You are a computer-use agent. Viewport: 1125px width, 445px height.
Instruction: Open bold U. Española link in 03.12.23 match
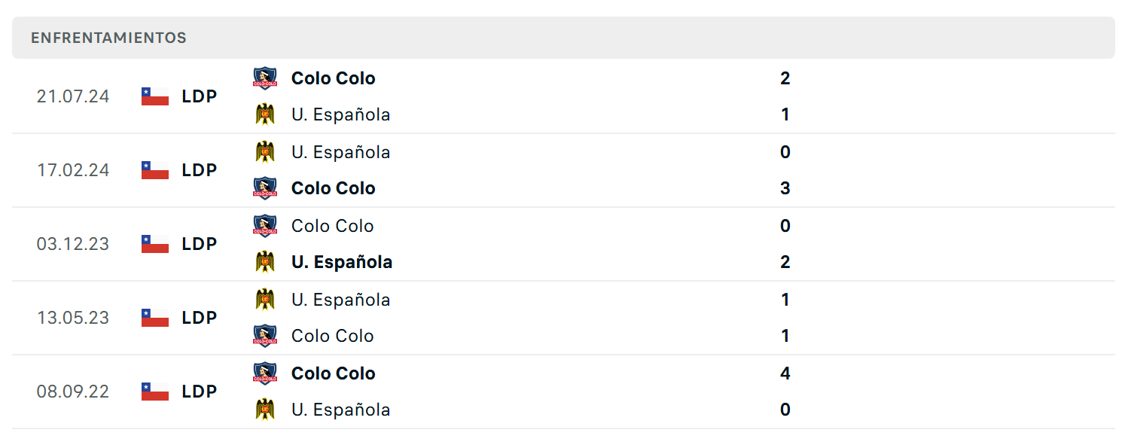point(342,262)
